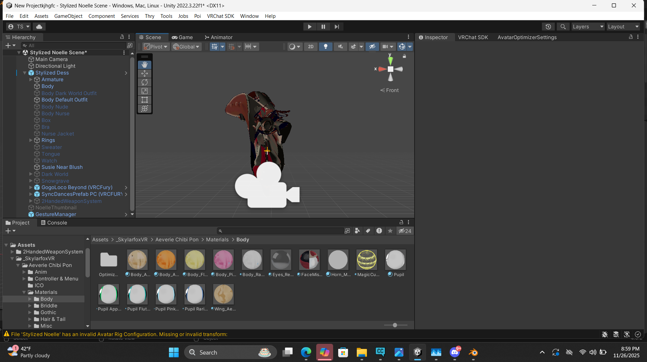Screen dimensions: 647x362
Task: Toggle scene lighting bulb
Action: 326,47
